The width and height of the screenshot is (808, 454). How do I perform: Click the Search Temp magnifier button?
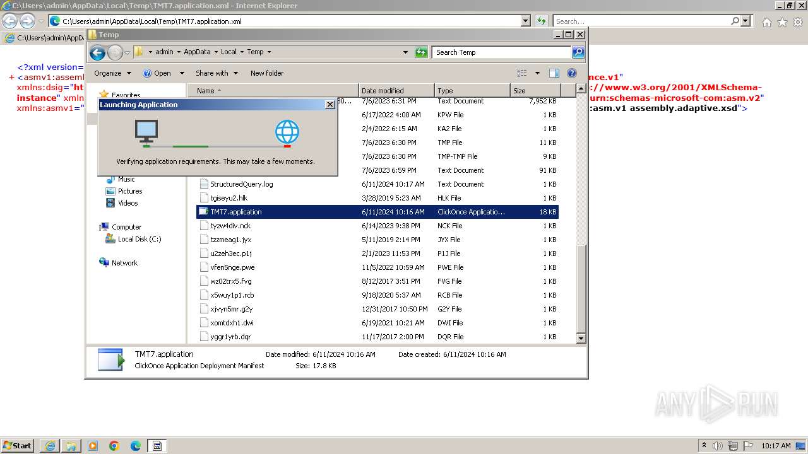tap(578, 52)
